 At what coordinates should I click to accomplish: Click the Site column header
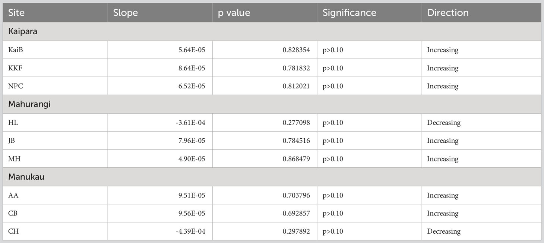pos(55,13)
